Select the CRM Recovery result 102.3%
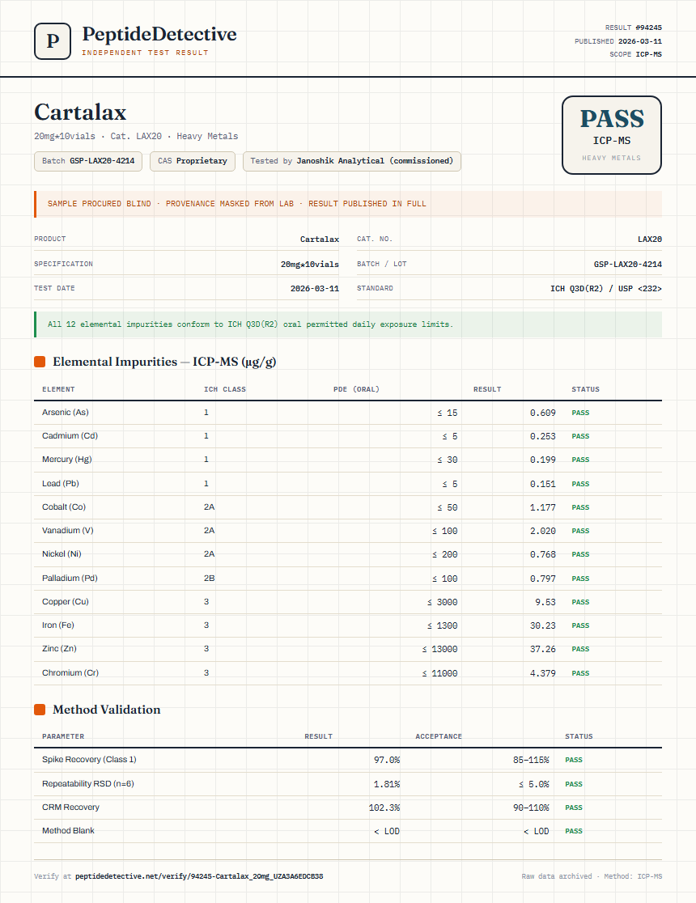 [384, 808]
